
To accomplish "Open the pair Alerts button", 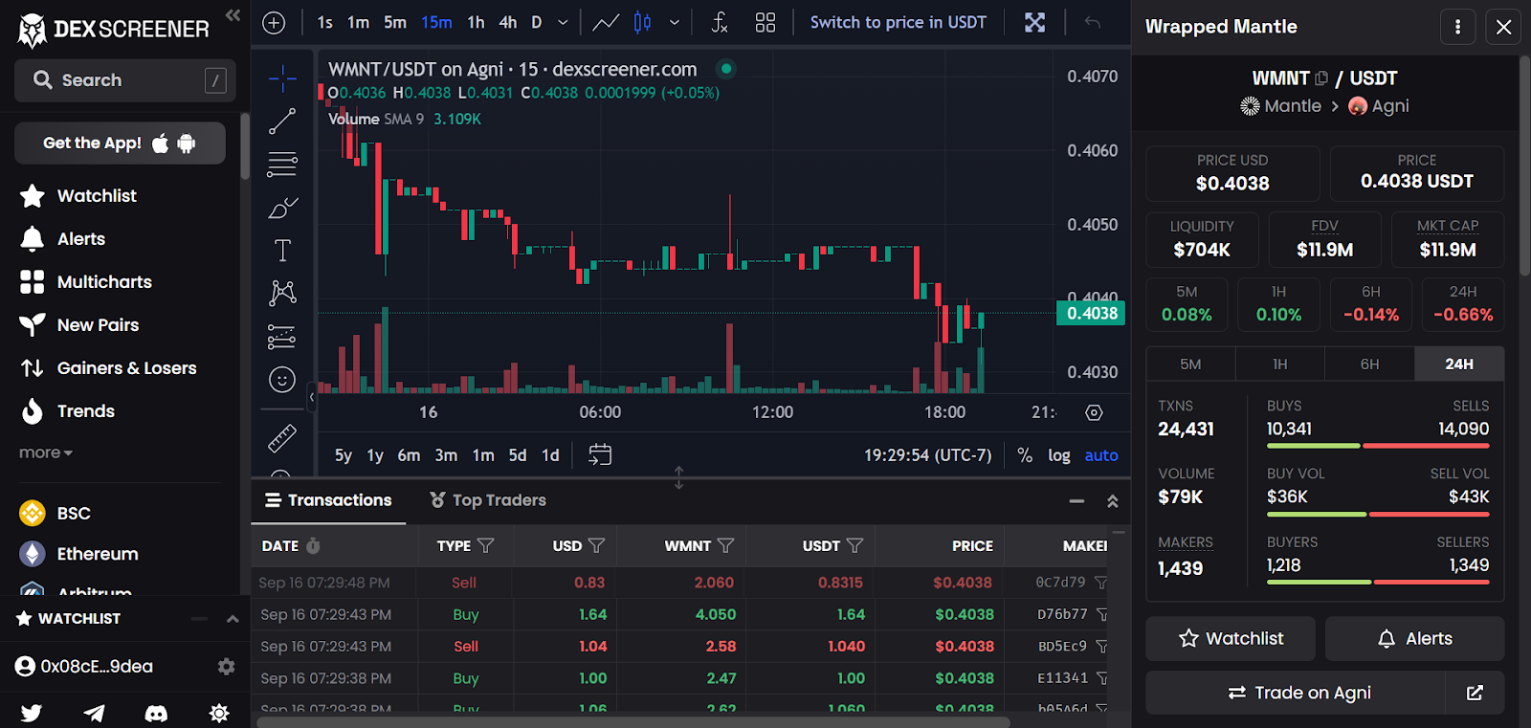I will pos(1414,639).
